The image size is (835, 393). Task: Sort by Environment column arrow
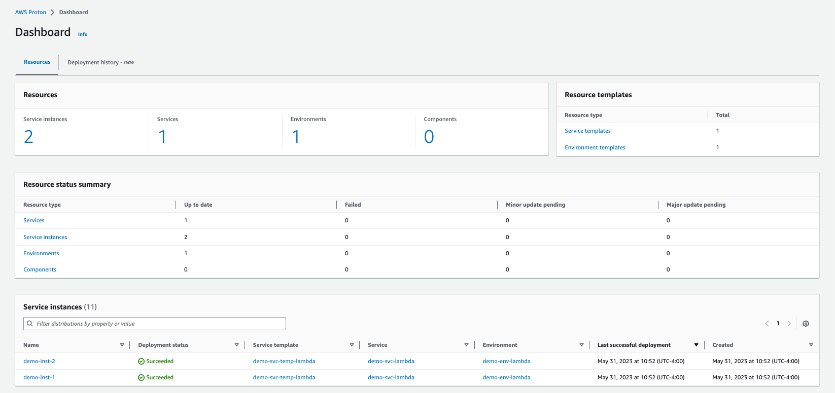(581, 345)
